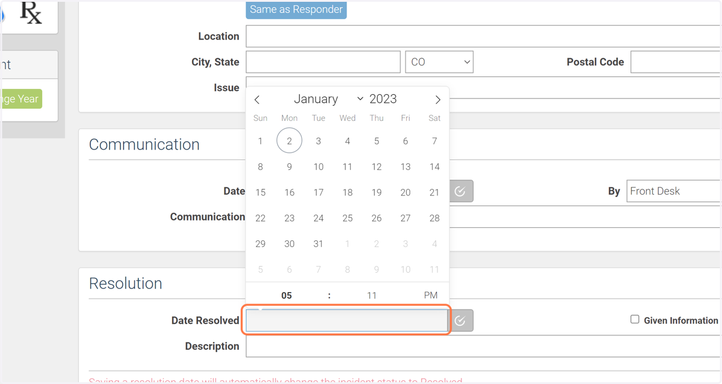Choose January 28 in calendar
Image resolution: width=722 pixels, height=384 pixels.
click(x=434, y=218)
